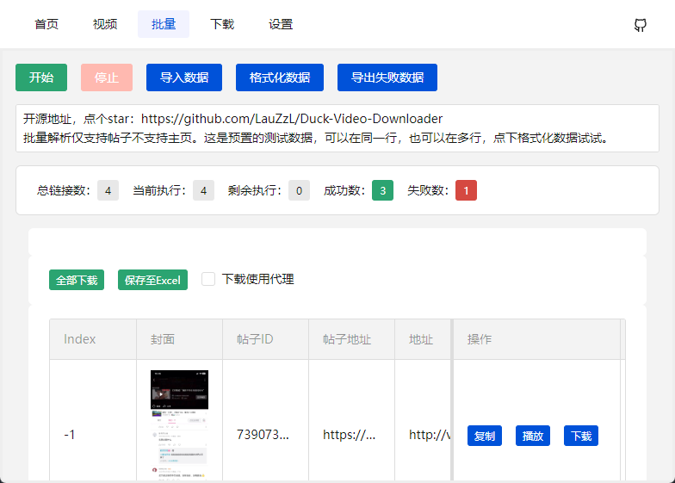The height and width of the screenshot is (483, 675).
Task: Click the 帖子ID column header
Action: coord(265,339)
